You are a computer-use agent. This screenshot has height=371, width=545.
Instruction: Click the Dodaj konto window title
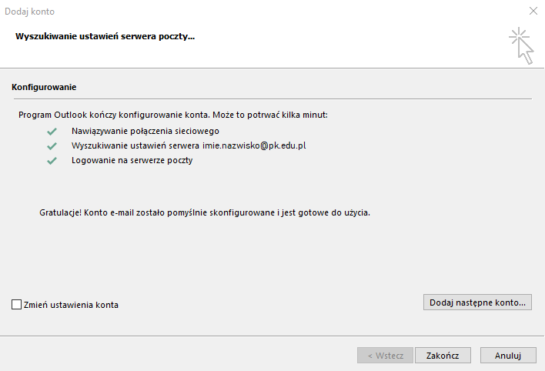[x=29, y=12]
